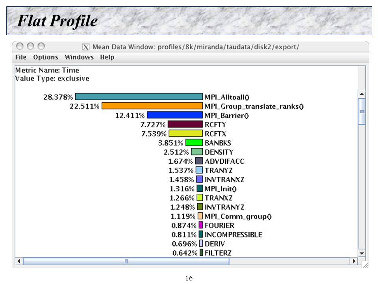Click the green BANBKS bar
This screenshot has width=378, height=284.
click(x=194, y=142)
